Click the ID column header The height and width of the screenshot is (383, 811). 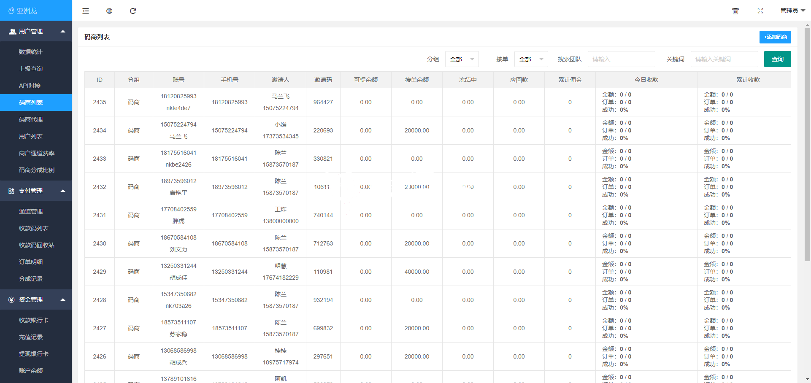pos(100,80)
